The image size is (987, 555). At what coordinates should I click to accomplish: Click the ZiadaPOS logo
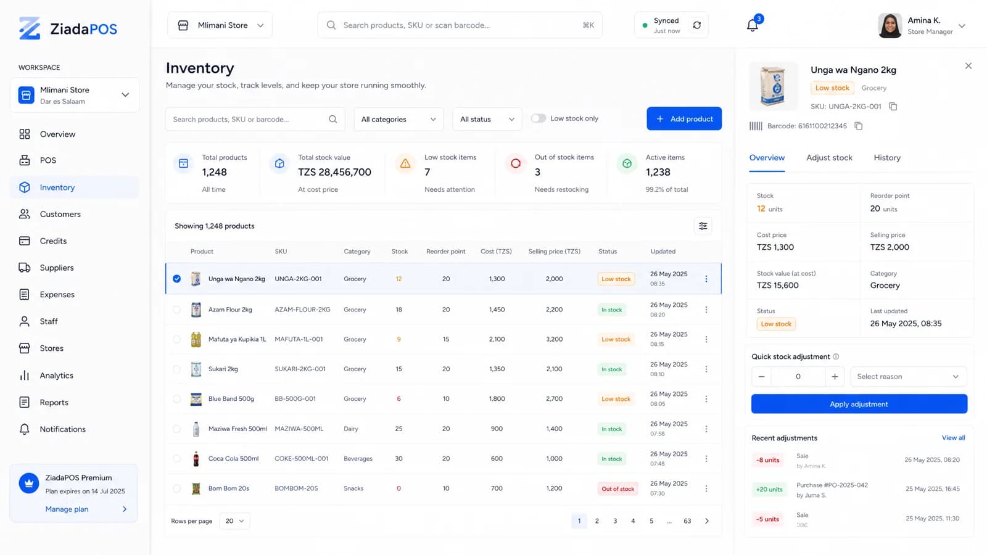pos(68,28)
